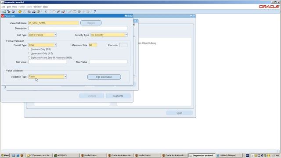The height and width of the screenshot is (158, 281).
Task: Click the first quick launch icon beside Start
Action: coord(14,155)
